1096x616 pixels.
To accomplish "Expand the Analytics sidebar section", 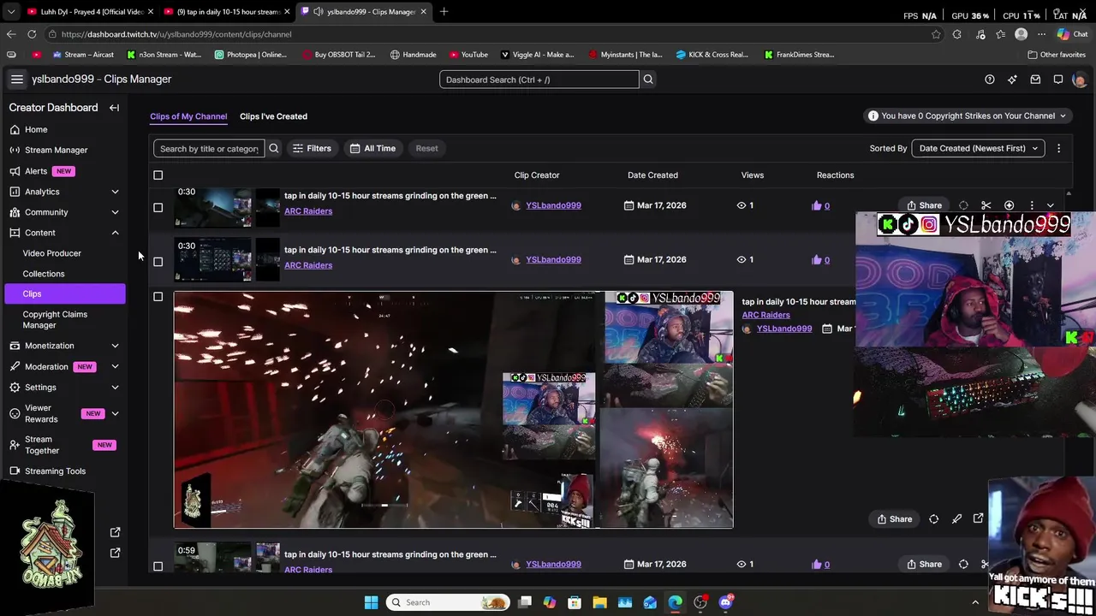I will tap(115, 192).
